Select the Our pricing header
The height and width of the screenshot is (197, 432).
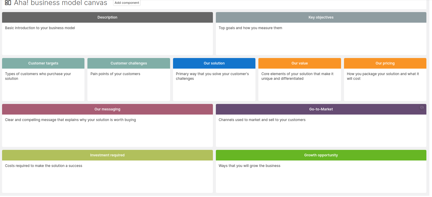tap(385, 63)
